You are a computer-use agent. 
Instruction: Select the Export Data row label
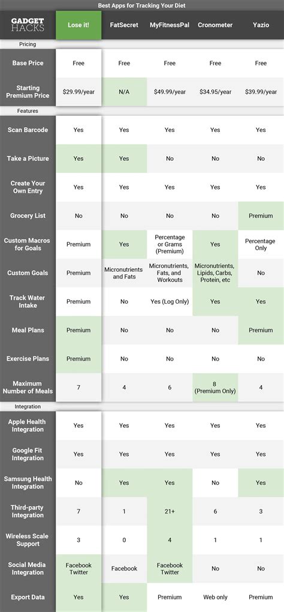[28, 597]
